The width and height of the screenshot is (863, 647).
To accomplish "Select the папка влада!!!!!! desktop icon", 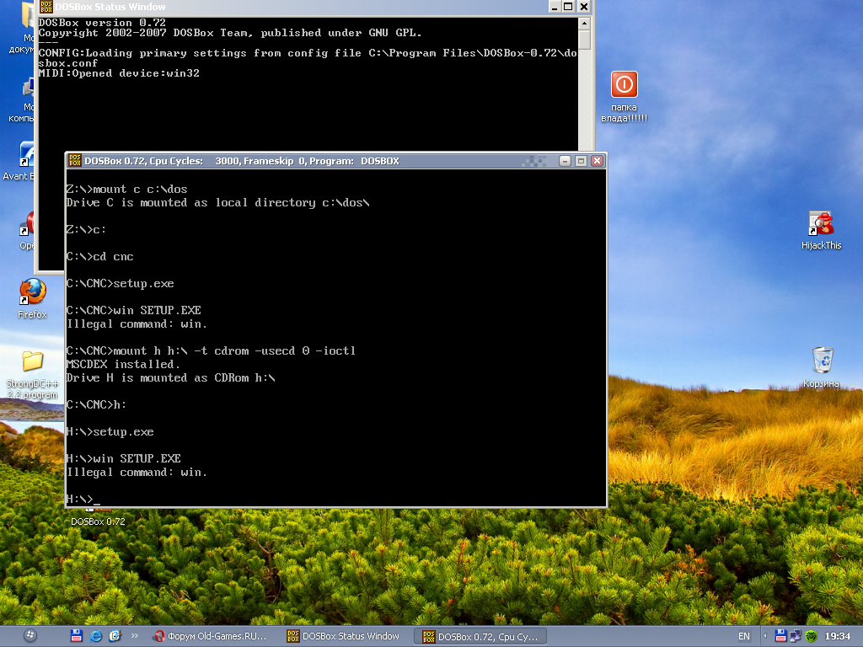I will click(x=624, y=97).
